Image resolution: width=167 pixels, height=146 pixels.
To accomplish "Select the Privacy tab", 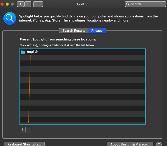I will point(97,30).
